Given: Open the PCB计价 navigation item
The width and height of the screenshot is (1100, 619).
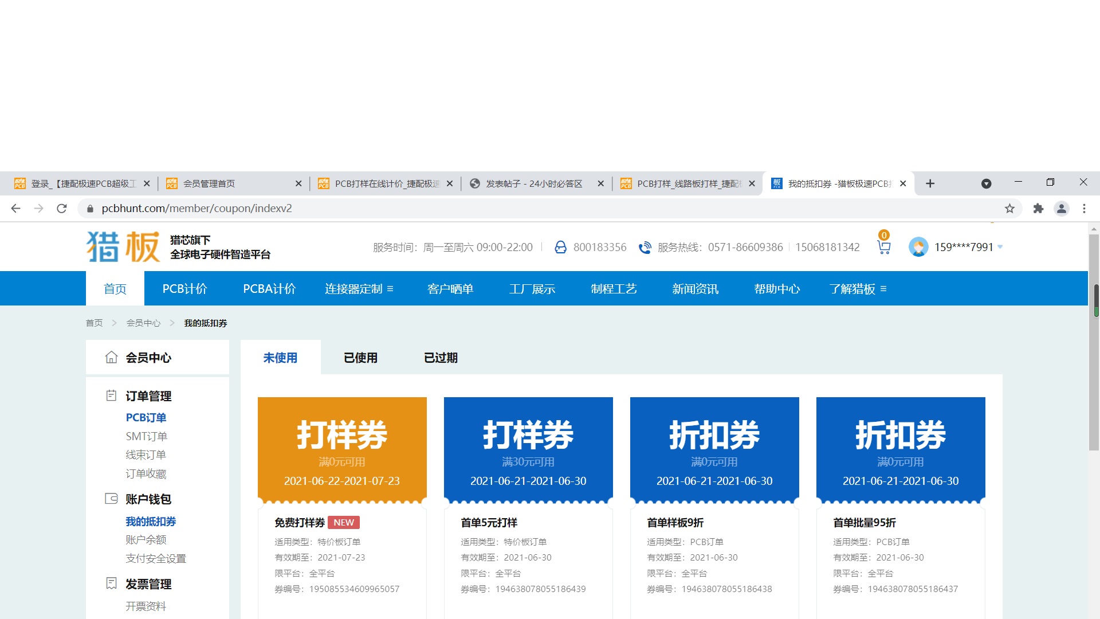Looking at the screenshot, I should coord(184,289).
